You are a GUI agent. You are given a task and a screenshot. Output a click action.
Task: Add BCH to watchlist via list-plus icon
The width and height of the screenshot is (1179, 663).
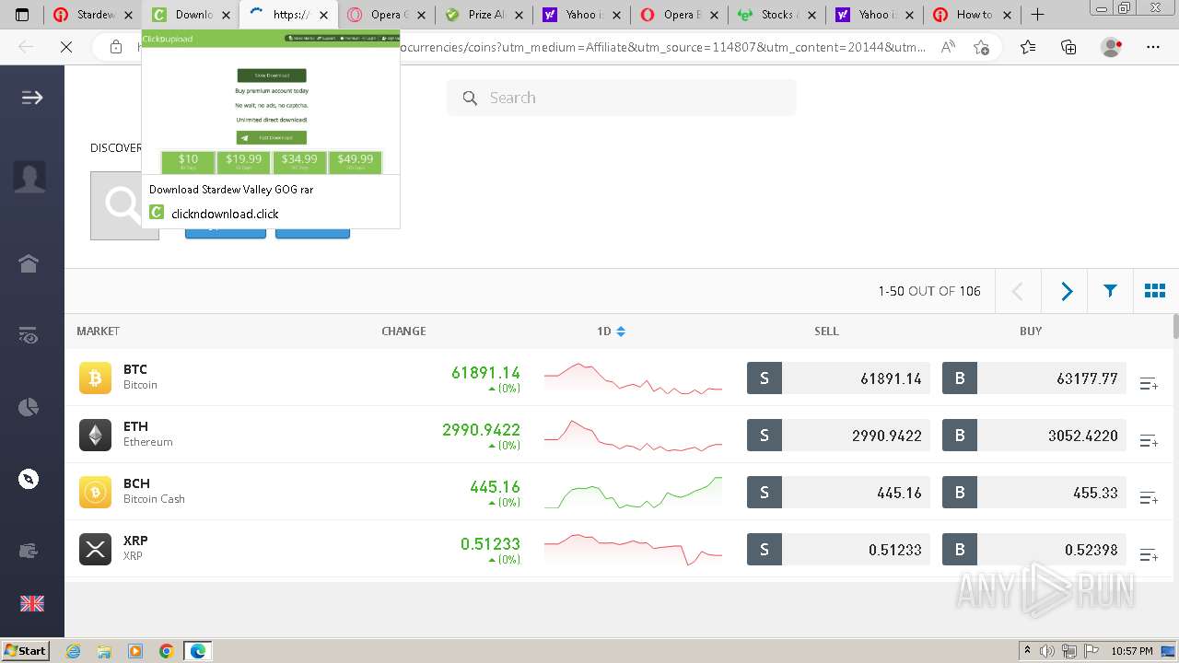[1149, 497]
